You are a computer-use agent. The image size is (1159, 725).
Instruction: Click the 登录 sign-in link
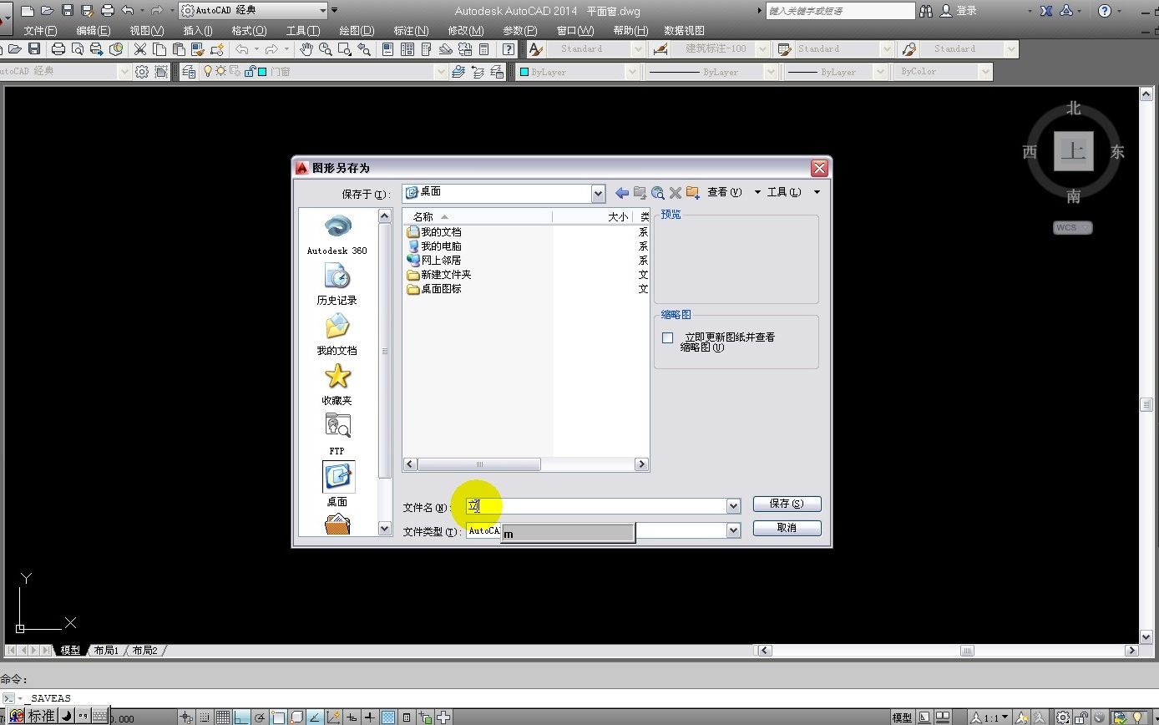[x=966, y=11]
